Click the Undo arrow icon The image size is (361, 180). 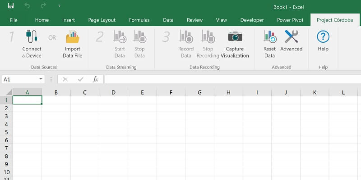27,6
